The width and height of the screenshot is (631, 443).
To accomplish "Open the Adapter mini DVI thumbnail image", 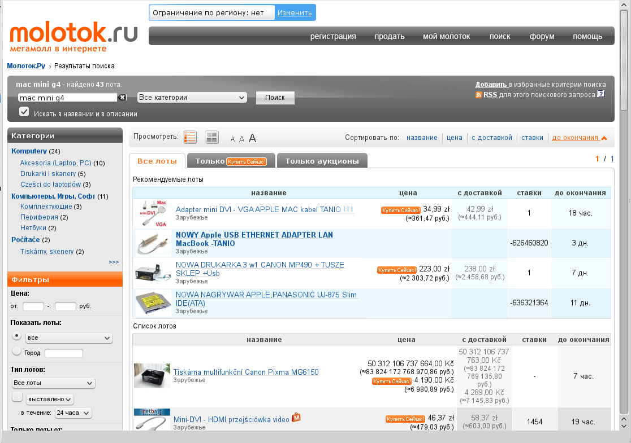I will pos(152,213).
